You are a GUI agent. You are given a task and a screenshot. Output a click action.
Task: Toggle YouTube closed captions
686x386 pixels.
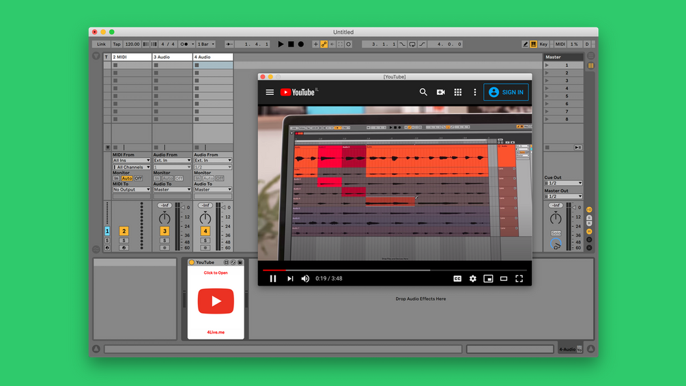pos(457,278)
